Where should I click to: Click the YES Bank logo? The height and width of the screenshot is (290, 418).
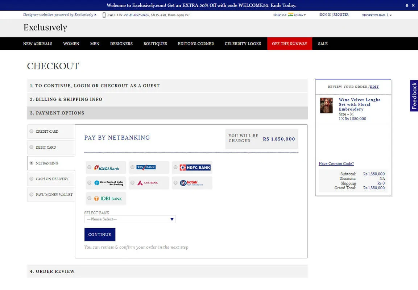pyautogui.click(x=146, y=167)
